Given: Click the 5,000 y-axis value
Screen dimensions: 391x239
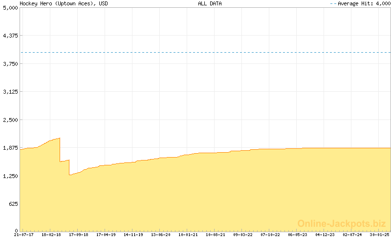Looking at the screenshot, I should coord(10,8).
